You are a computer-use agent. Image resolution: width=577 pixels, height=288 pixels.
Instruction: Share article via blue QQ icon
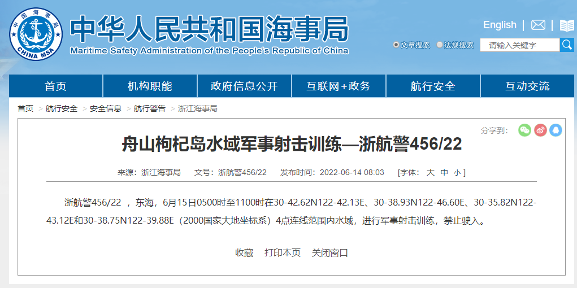556,130
